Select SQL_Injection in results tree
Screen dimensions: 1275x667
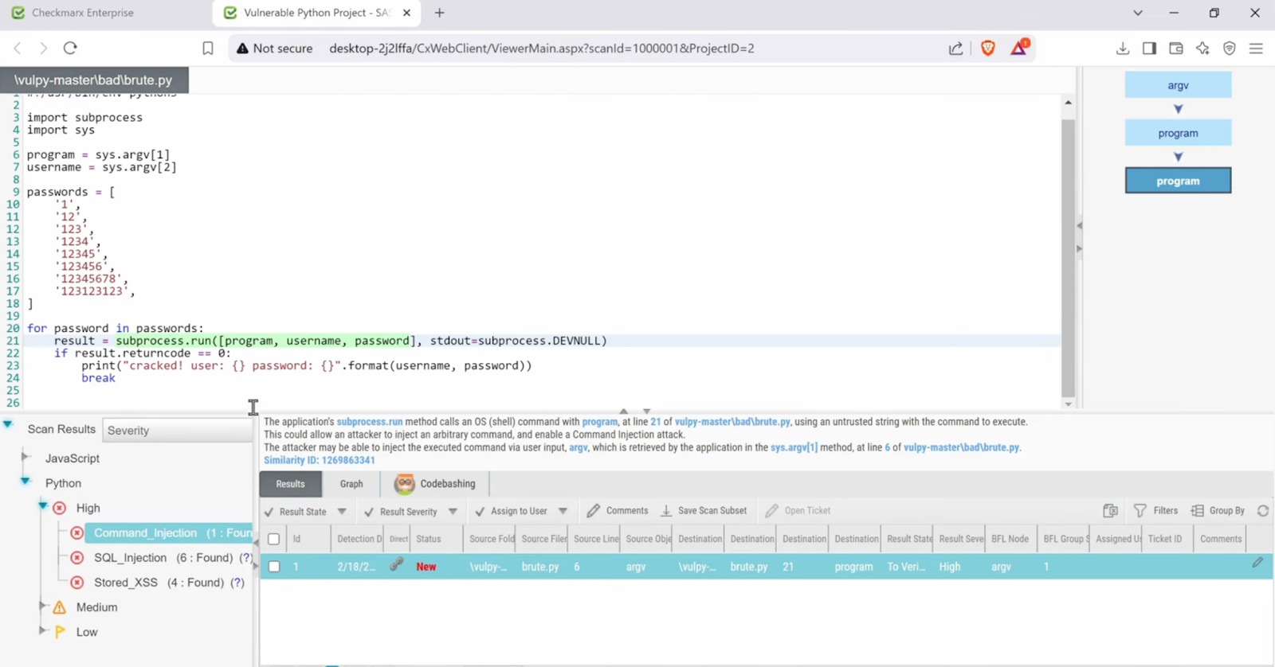(130, 558)
